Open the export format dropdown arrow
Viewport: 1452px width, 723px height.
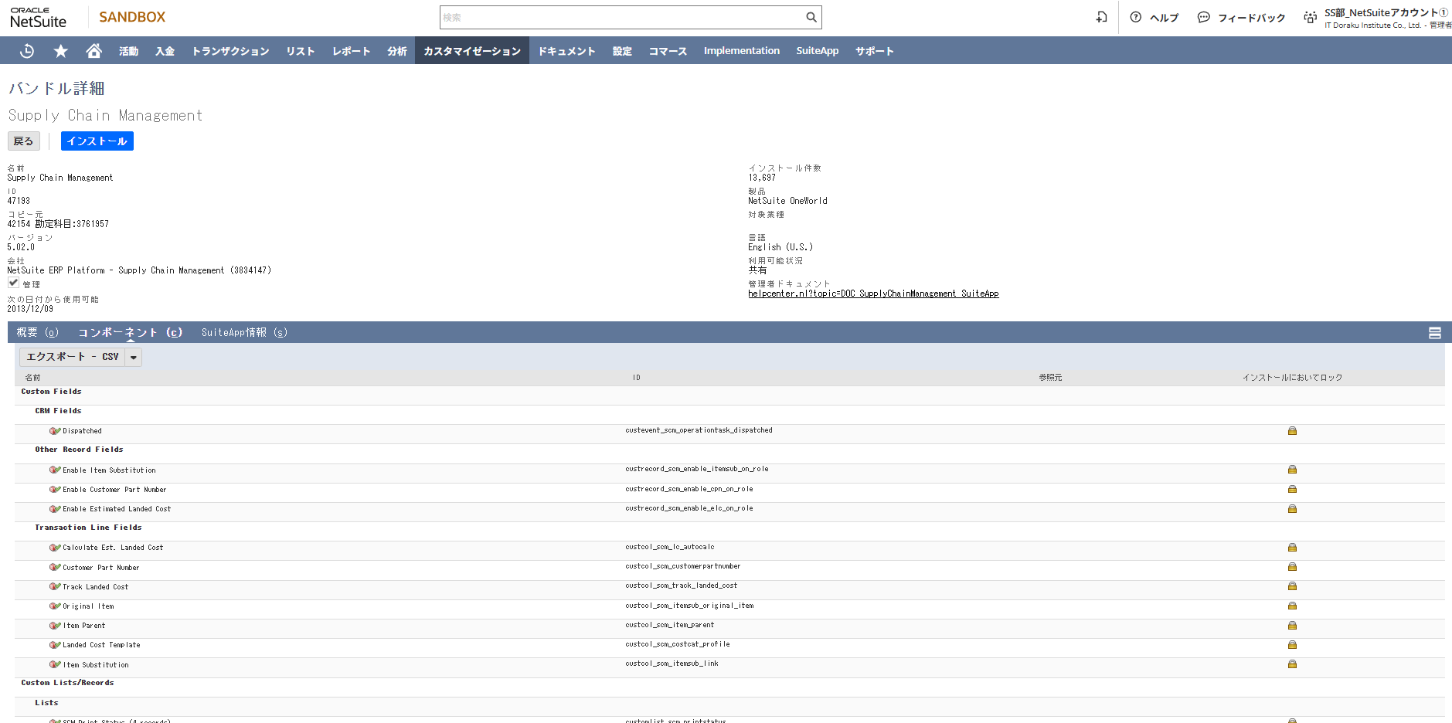(134, 357)
